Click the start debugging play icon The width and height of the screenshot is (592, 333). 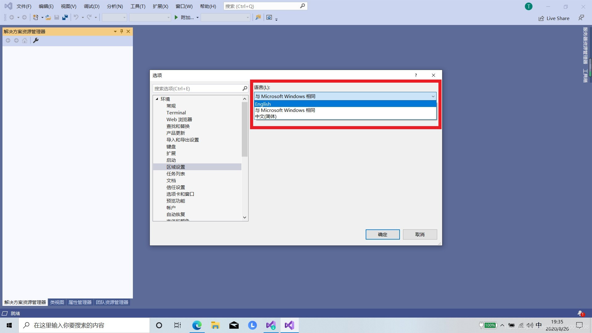[x=176, y=17]
